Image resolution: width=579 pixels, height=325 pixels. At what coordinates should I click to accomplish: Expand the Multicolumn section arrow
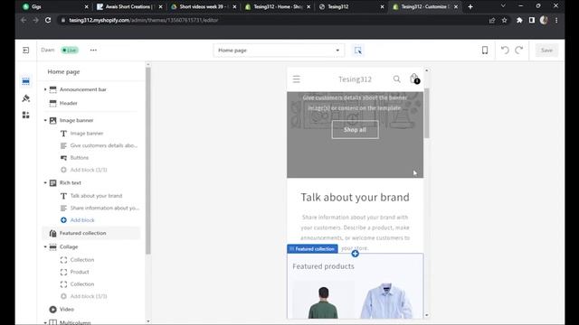(45, 323)
